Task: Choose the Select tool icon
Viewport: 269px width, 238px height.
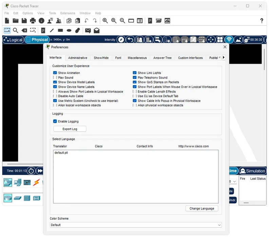Action: point(7,31)
